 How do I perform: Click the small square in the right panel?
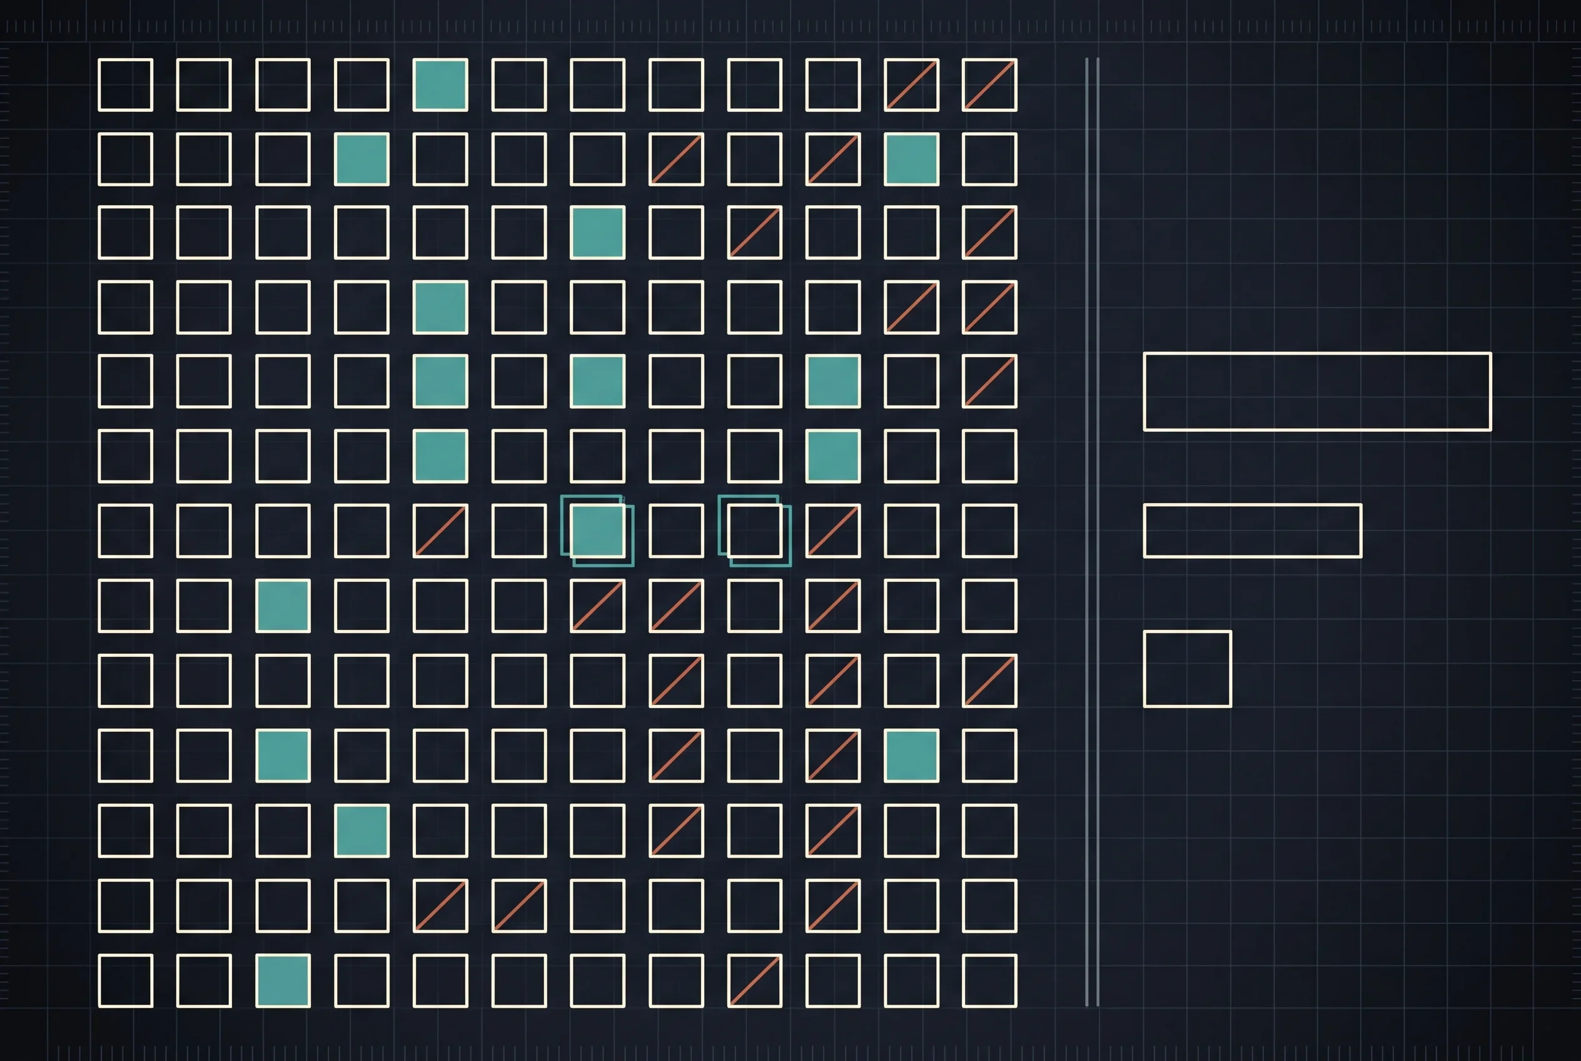(1187, 669)
